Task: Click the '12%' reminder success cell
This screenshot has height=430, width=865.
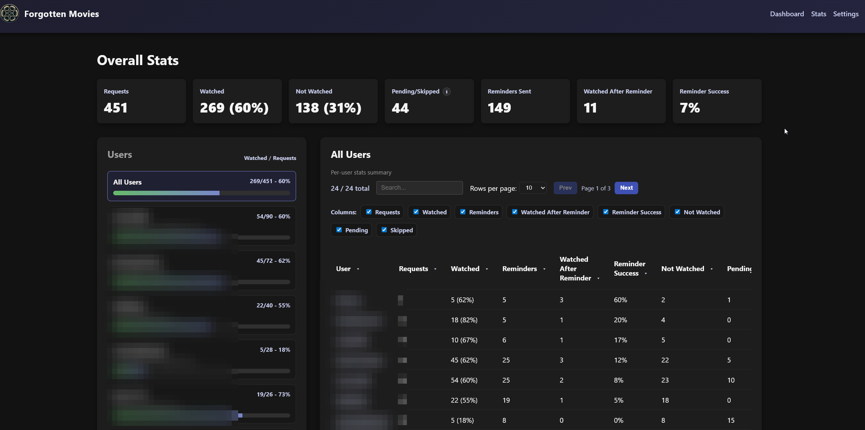Action: pos(620,360)
